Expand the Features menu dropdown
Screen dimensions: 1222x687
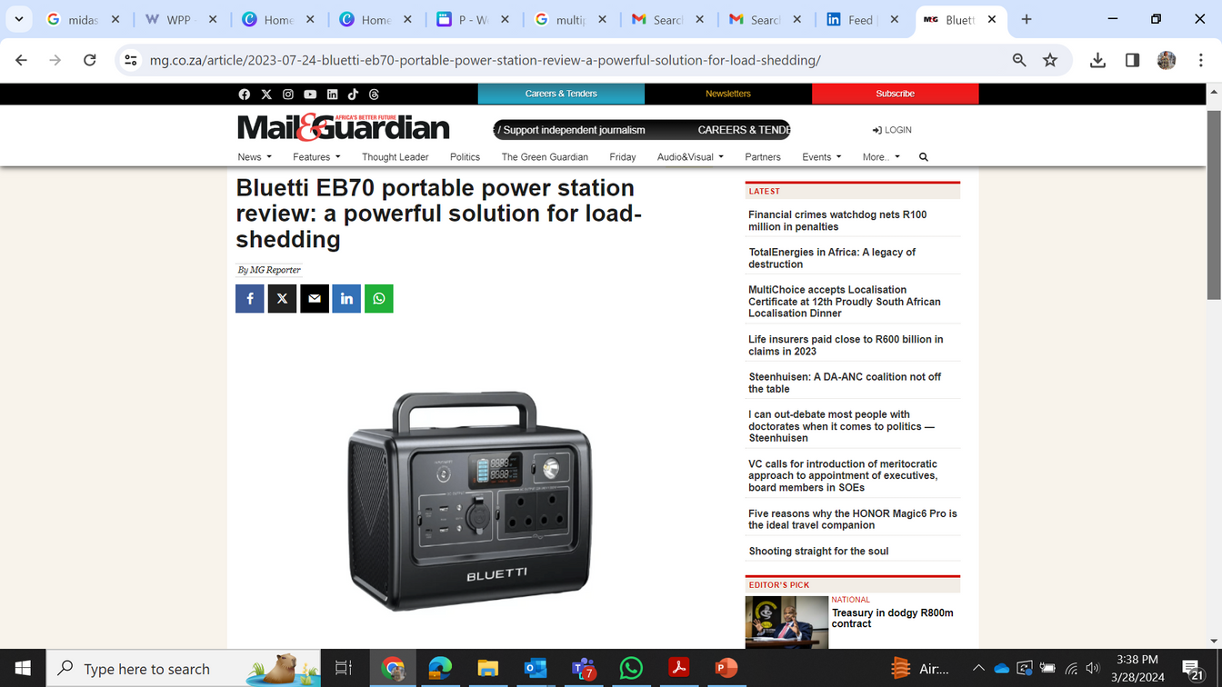[316, 157]
